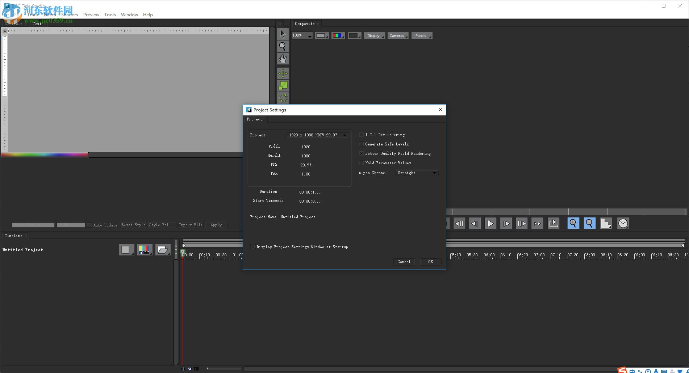689x373 pixels.
Task: Open file with the folder icon
Action: click(163, 250)
